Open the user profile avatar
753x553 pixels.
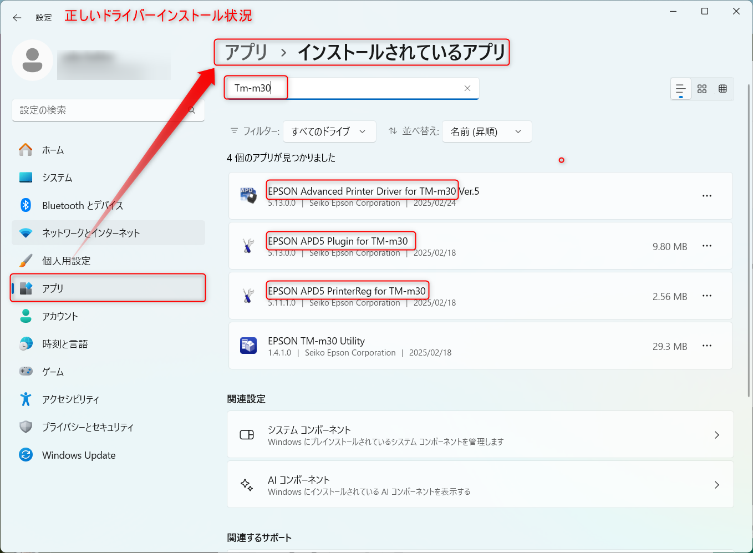[x=32, y=60]
